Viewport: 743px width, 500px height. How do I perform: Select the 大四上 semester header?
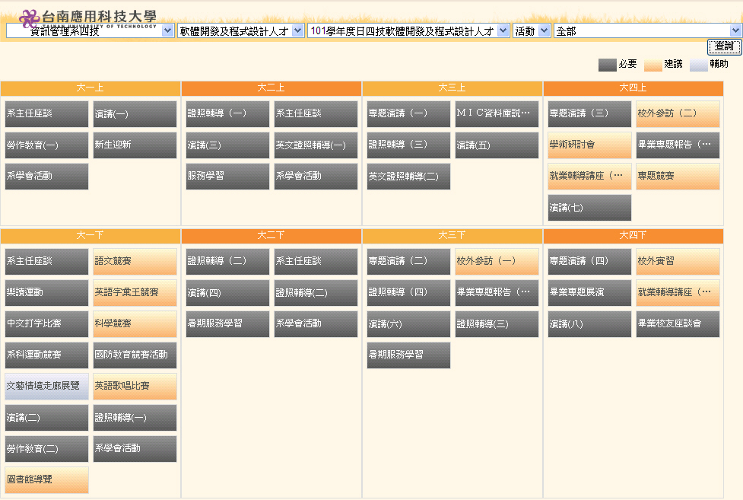click(x=633, y=88)
